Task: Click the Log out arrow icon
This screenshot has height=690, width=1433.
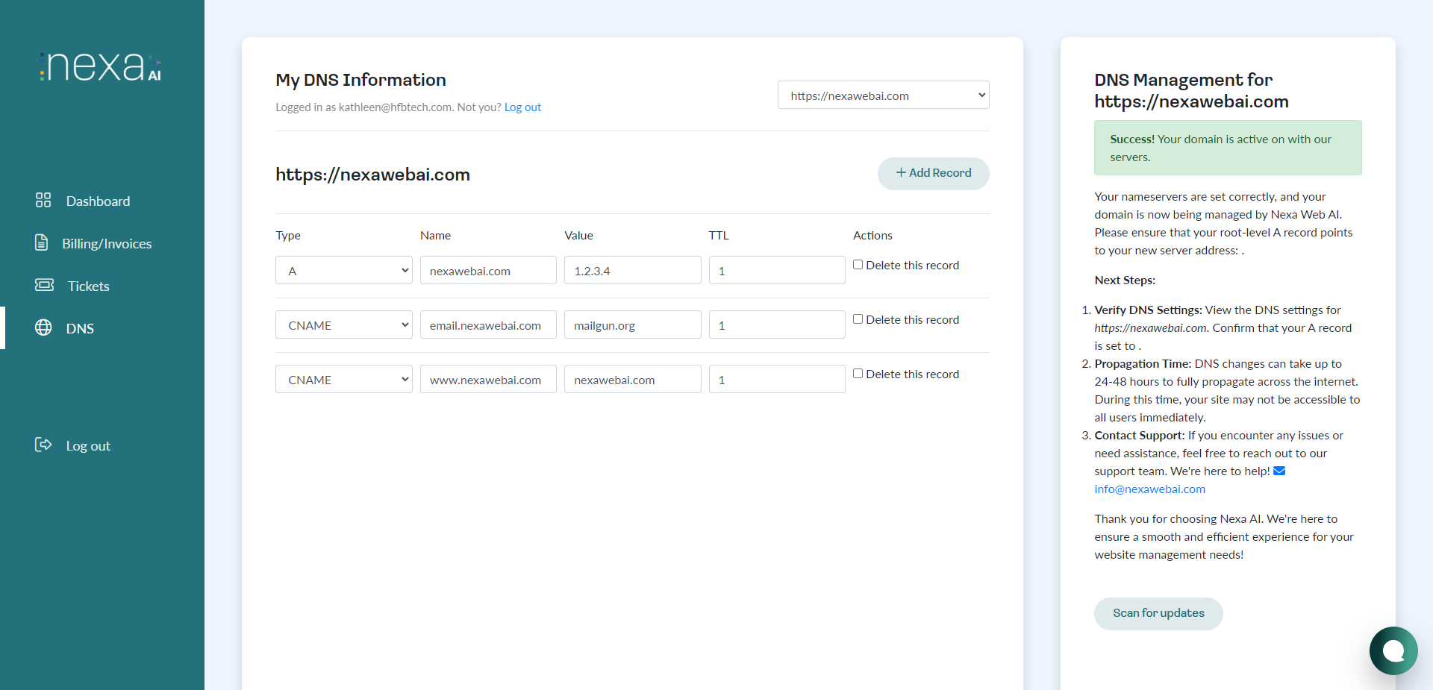Action: [43, 445]
